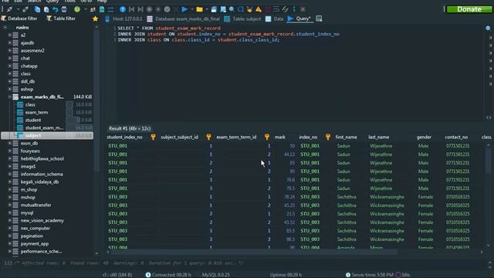Open the session manager plug icon

point(9,9)
